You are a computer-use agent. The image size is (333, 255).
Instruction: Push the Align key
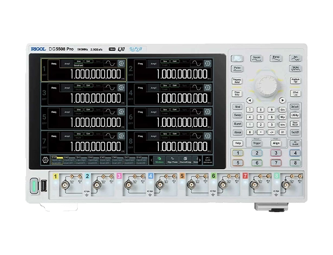point(276,143)
